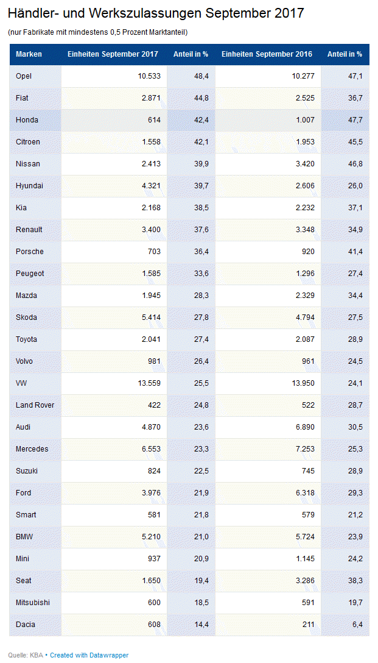Click the 'Einheiten September 2016' column header

[x=267, y=54]
